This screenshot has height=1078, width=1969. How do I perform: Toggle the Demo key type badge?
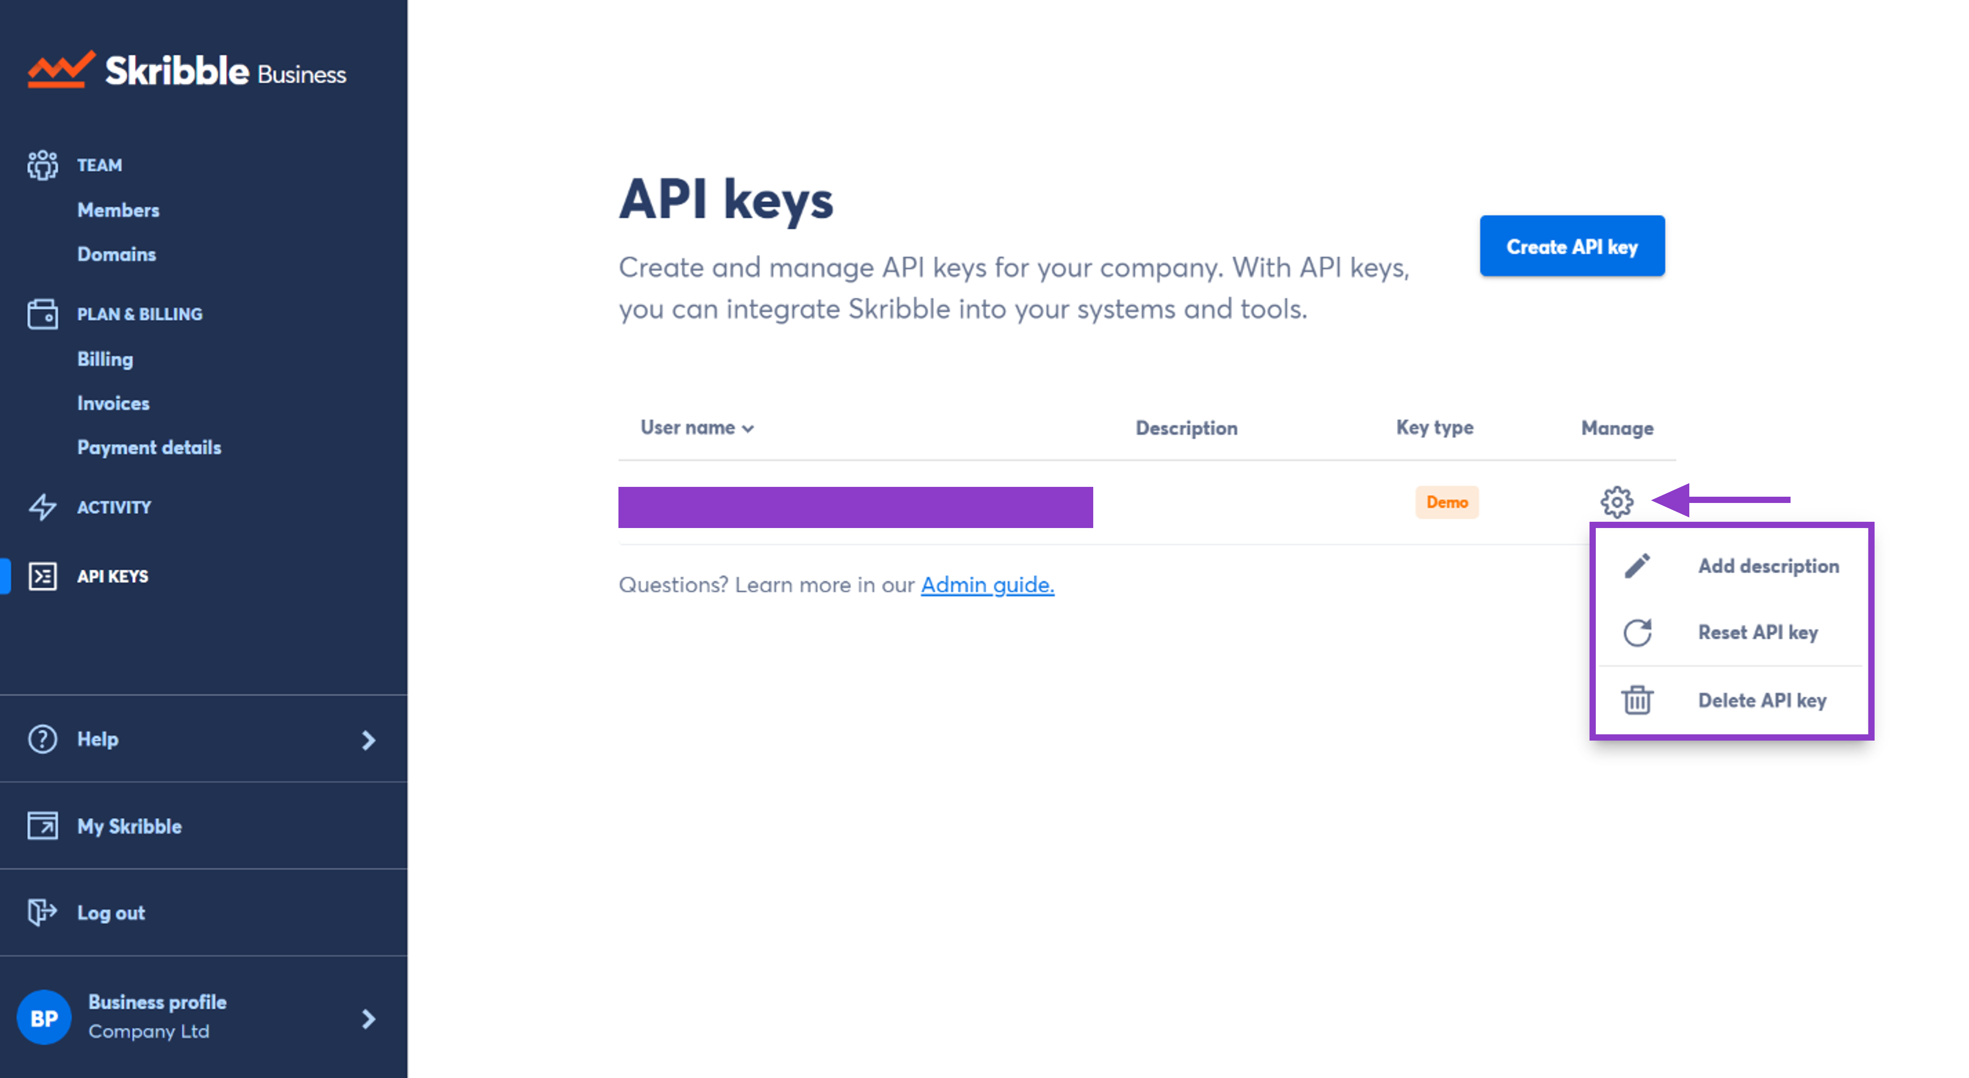(1448, 502)
